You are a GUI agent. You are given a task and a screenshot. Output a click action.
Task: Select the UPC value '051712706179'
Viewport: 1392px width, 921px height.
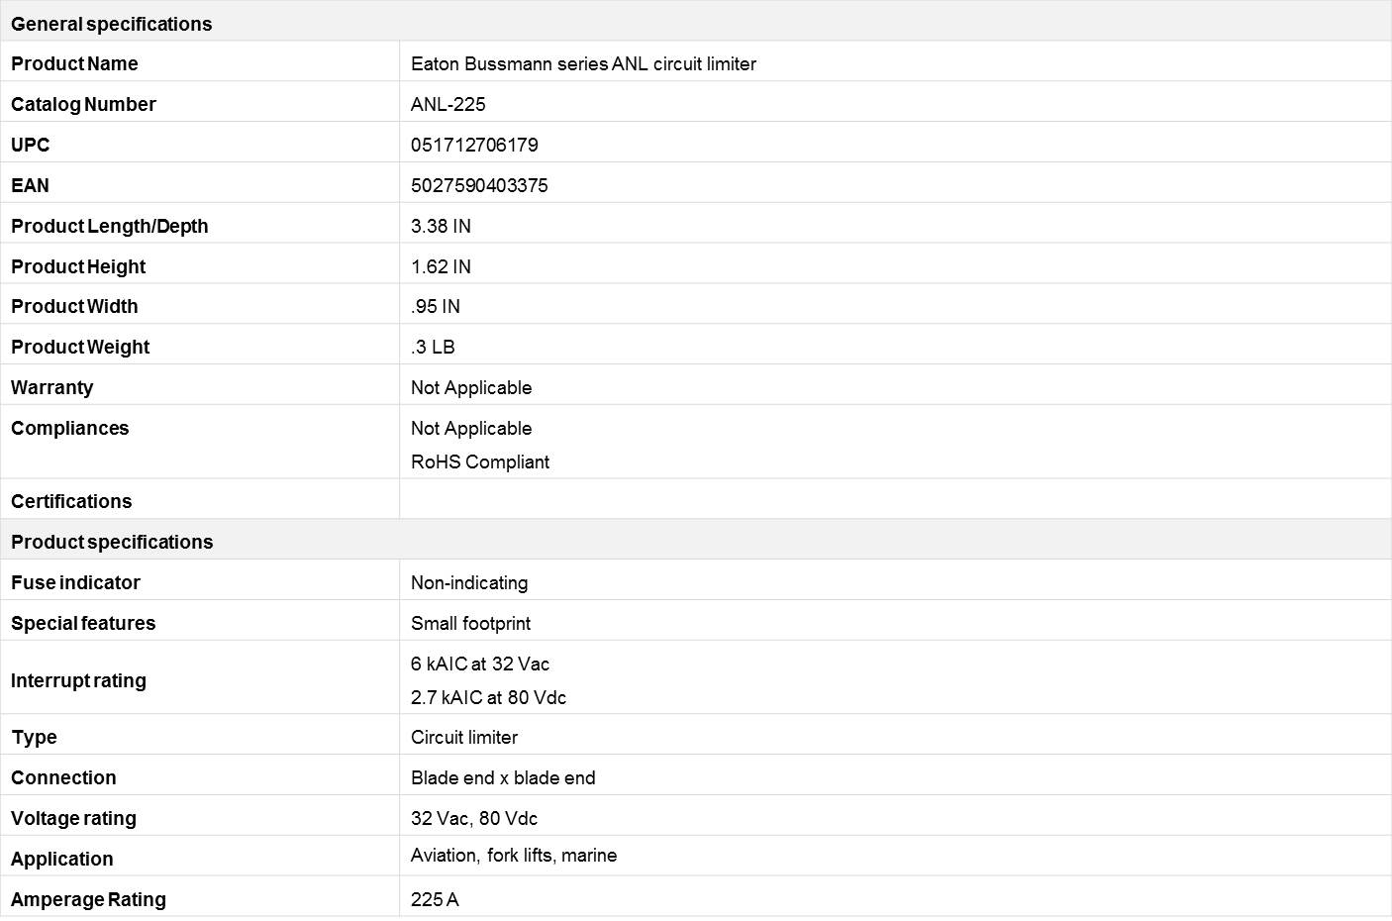(474, 145)
